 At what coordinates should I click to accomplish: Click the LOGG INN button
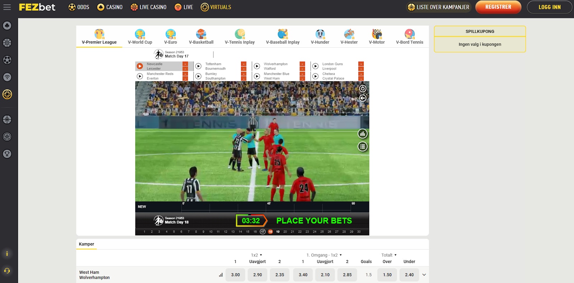(x=549, y=7)
